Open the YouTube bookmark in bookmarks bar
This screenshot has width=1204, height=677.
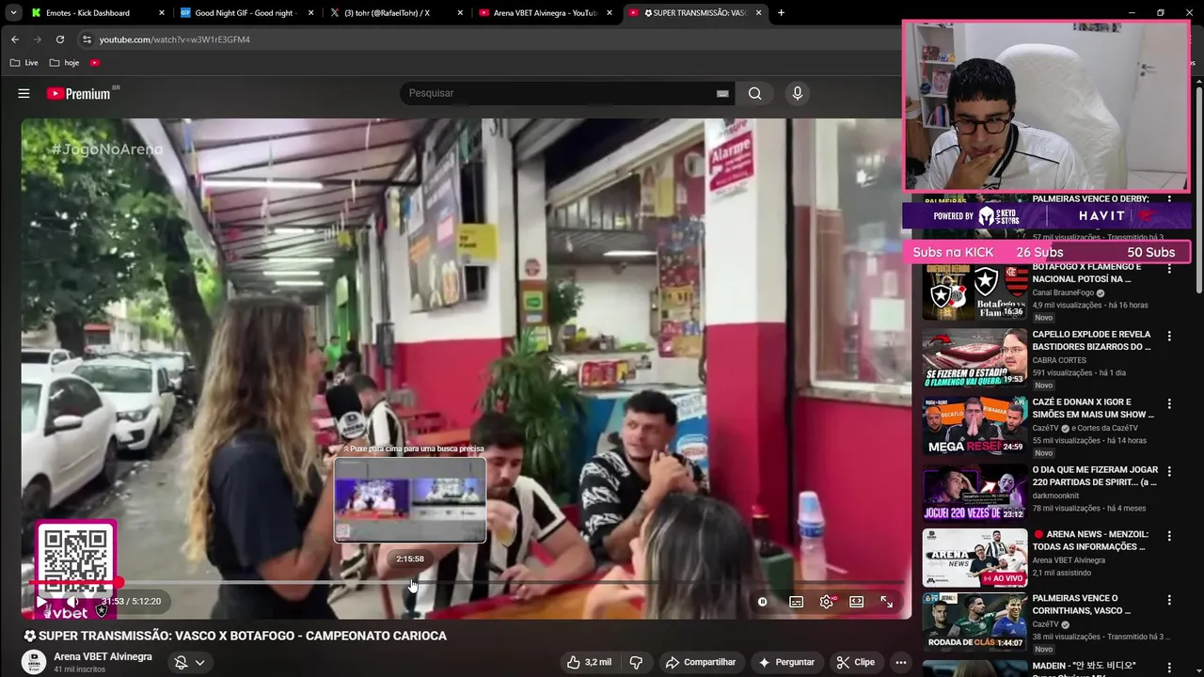(95, 63)
